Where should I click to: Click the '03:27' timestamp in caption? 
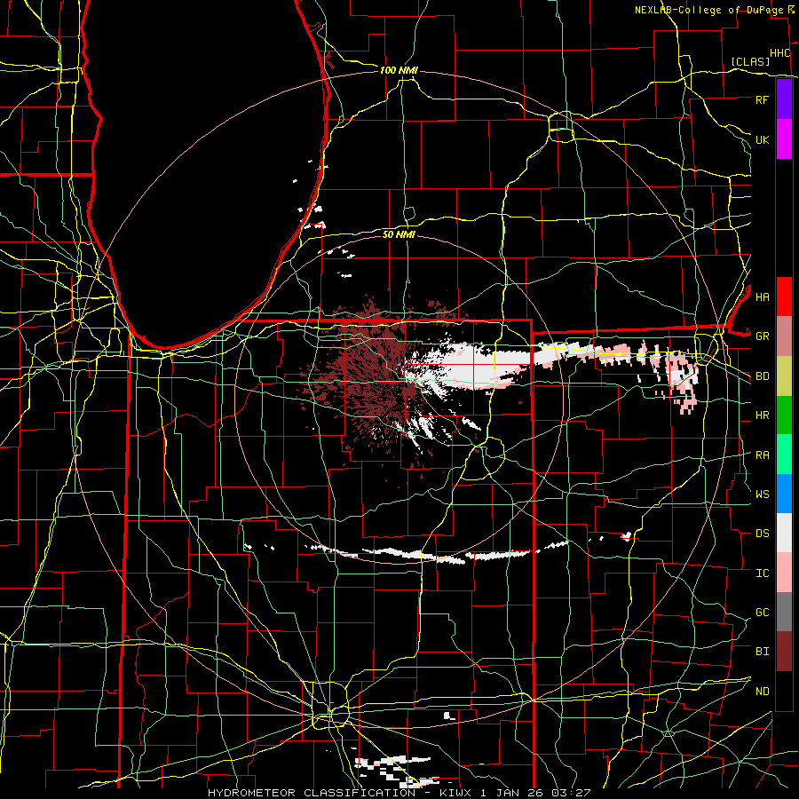(570, 793)
